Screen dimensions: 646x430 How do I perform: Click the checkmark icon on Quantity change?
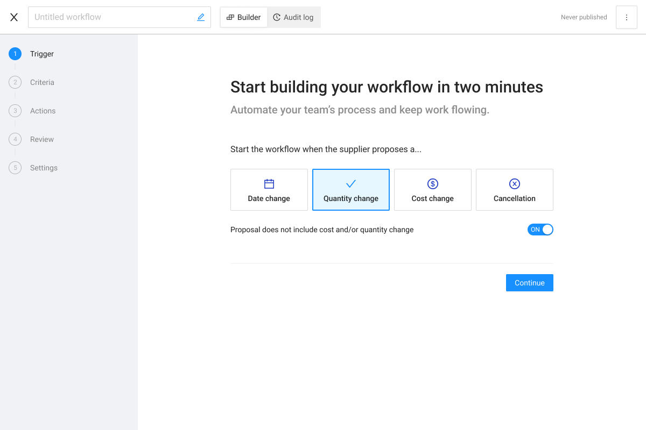pos(351,184)
